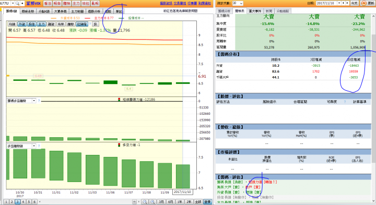The height and width of the screenshot is (205, 376).
Task: Set chart range to 全部
Action: point(198,202)
